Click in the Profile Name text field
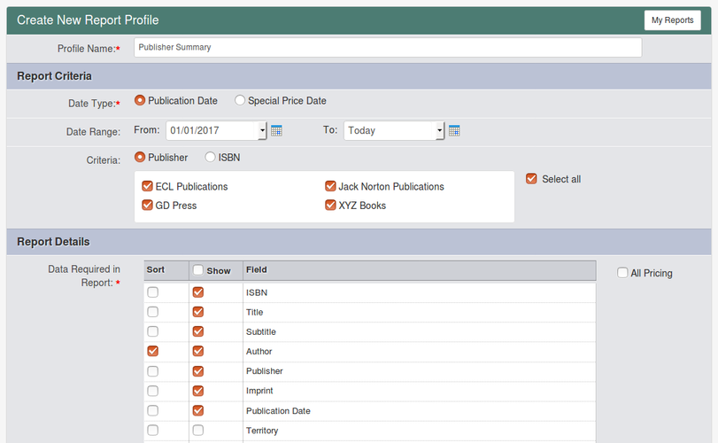The width and height of the screenshot is (718, 443). pos(387,48)
